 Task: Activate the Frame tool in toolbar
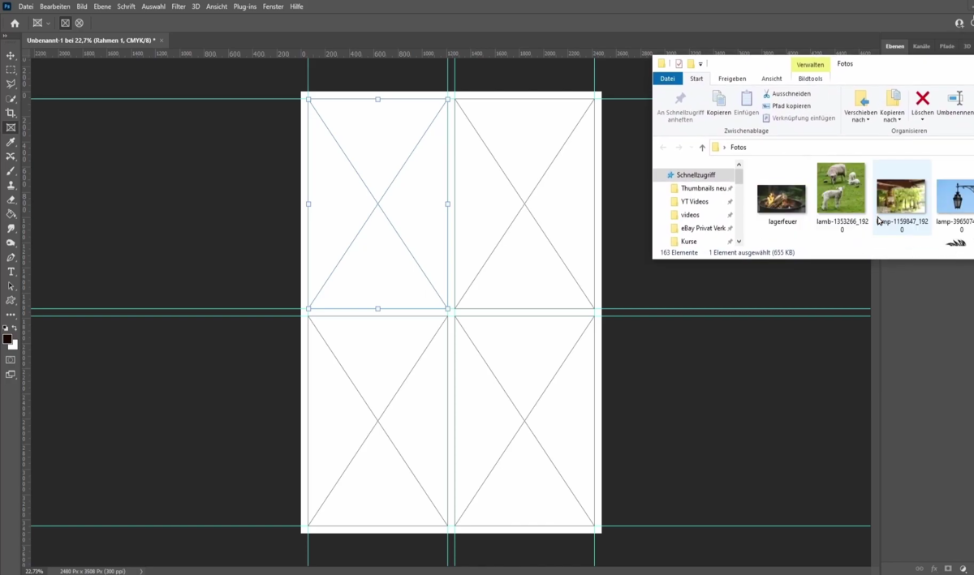(11, 128)
